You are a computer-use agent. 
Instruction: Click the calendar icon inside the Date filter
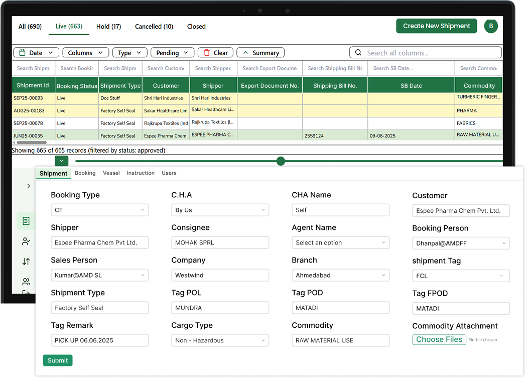23,52
